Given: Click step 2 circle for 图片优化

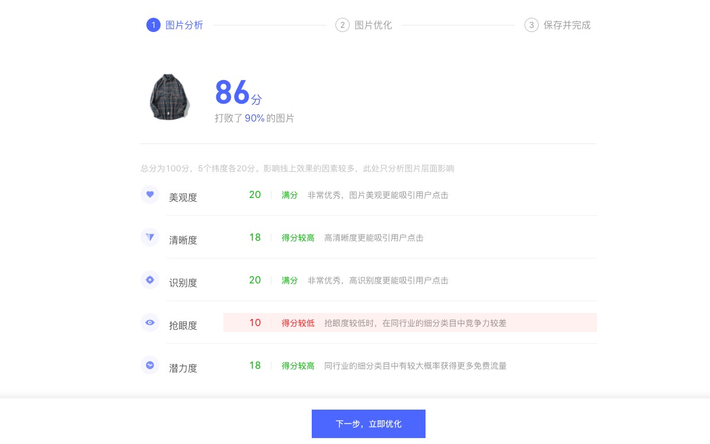Looking at the screenshot, I should 343,25.
